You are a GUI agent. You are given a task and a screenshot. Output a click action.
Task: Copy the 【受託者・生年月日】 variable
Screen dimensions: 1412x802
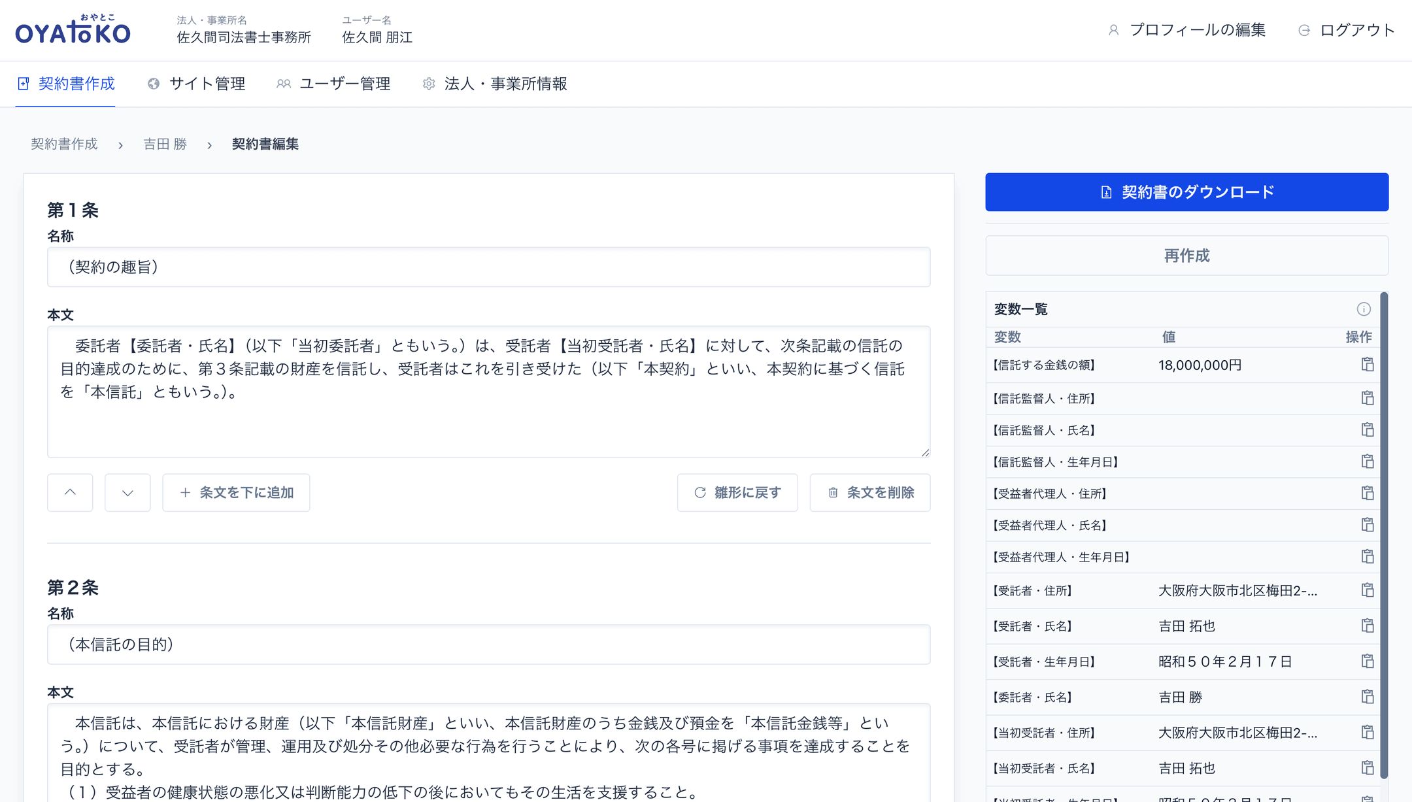click(x=1367, y=661)
